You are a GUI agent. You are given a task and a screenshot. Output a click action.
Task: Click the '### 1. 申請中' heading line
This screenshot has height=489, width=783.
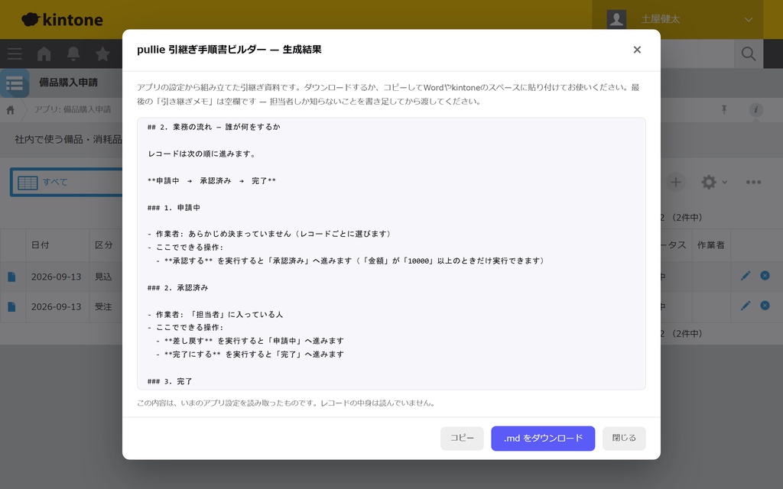pos(174,208)
